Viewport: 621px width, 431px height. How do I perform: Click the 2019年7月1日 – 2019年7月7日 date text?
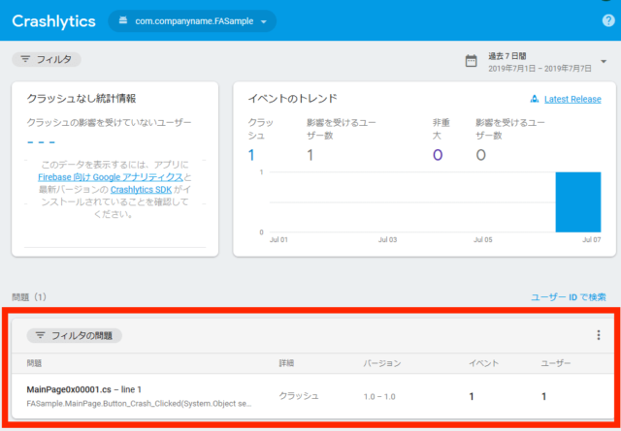pyautogui.click(x=539, y=69)
